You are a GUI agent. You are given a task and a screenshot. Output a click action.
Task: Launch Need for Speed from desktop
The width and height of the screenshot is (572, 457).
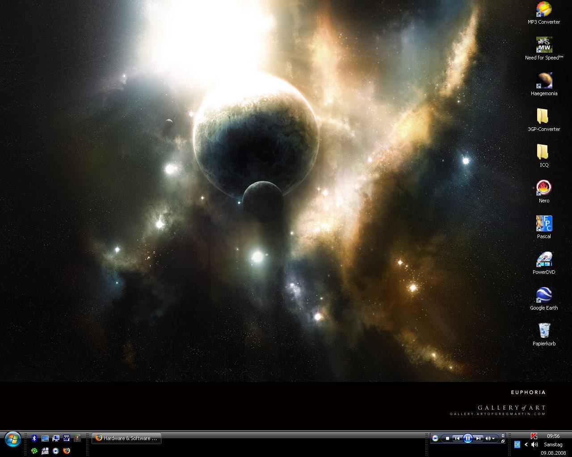click(544, 45)
